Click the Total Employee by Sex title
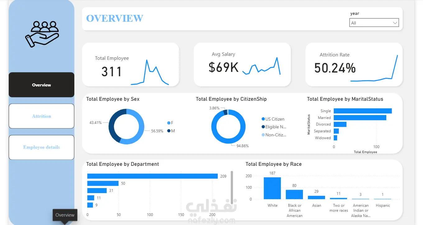423x225 pixels. 113,99
